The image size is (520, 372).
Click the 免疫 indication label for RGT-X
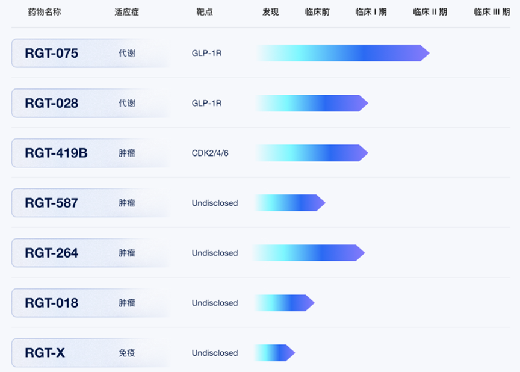[x=127, y=353]
